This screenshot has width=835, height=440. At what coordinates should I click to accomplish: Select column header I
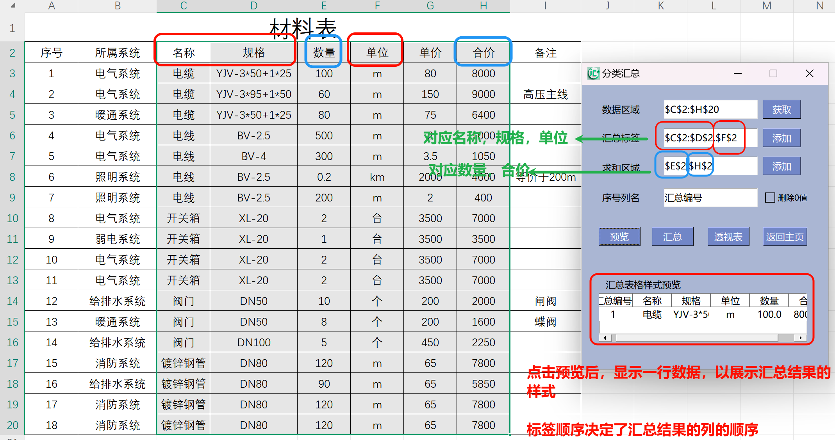pos(545,6)
